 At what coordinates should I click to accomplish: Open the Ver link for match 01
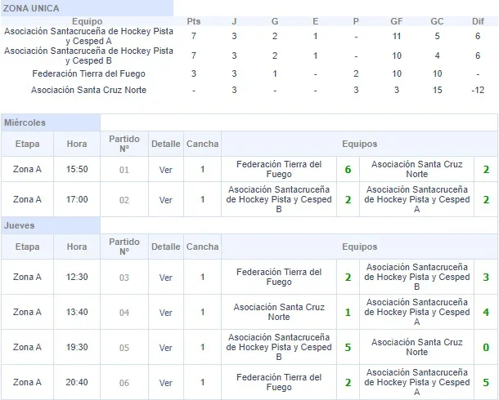[x=165, y=169]
